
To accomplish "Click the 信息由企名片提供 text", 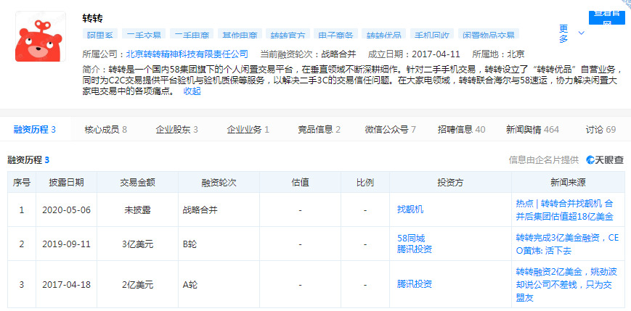I will [544, 160].
